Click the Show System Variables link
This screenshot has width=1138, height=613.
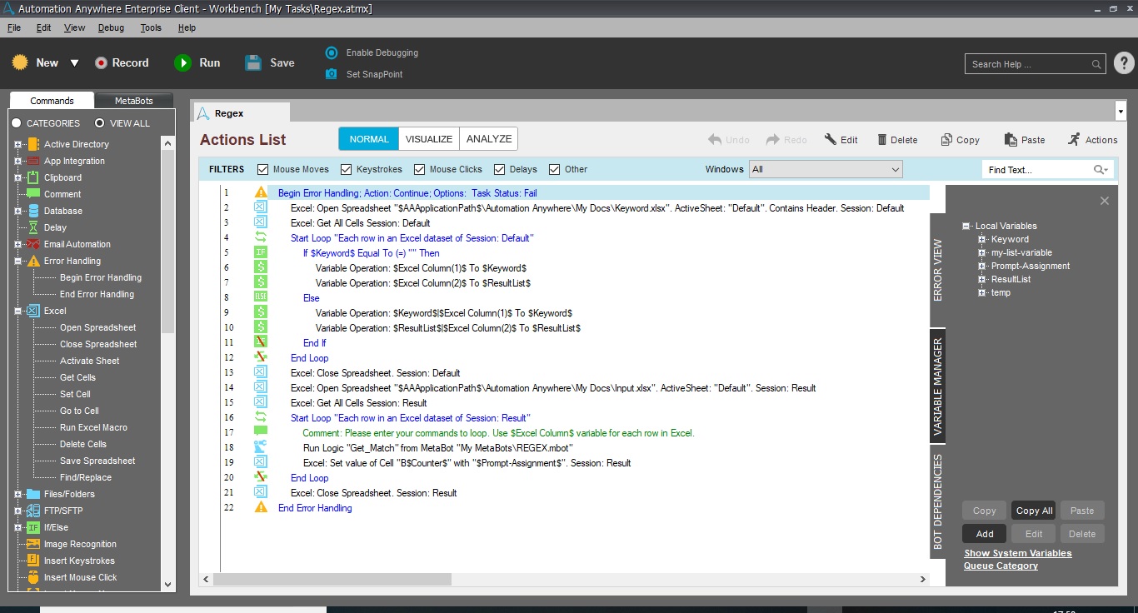tap(1017, 553)
